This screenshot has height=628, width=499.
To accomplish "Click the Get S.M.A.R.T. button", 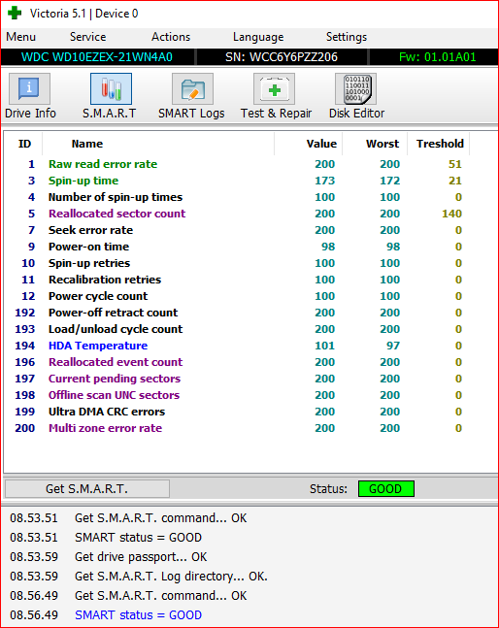I will (x=87, y=488).
